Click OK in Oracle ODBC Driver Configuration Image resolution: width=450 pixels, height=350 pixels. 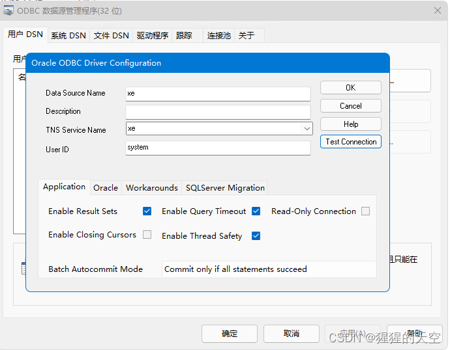click(x=351, y=88)
